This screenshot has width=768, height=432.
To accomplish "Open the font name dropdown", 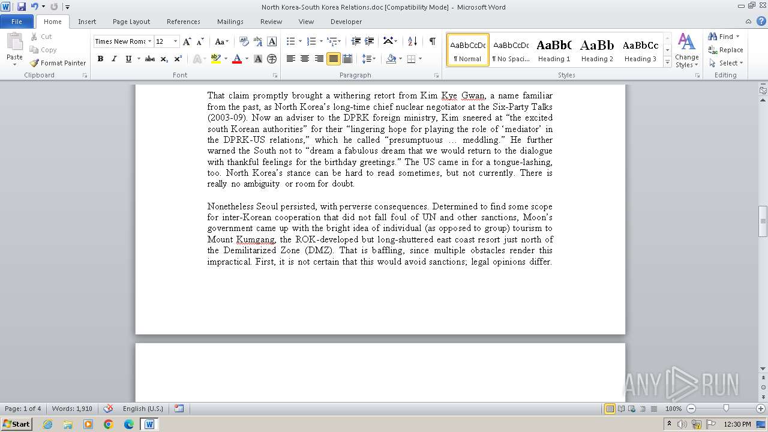I will point(149,41).
